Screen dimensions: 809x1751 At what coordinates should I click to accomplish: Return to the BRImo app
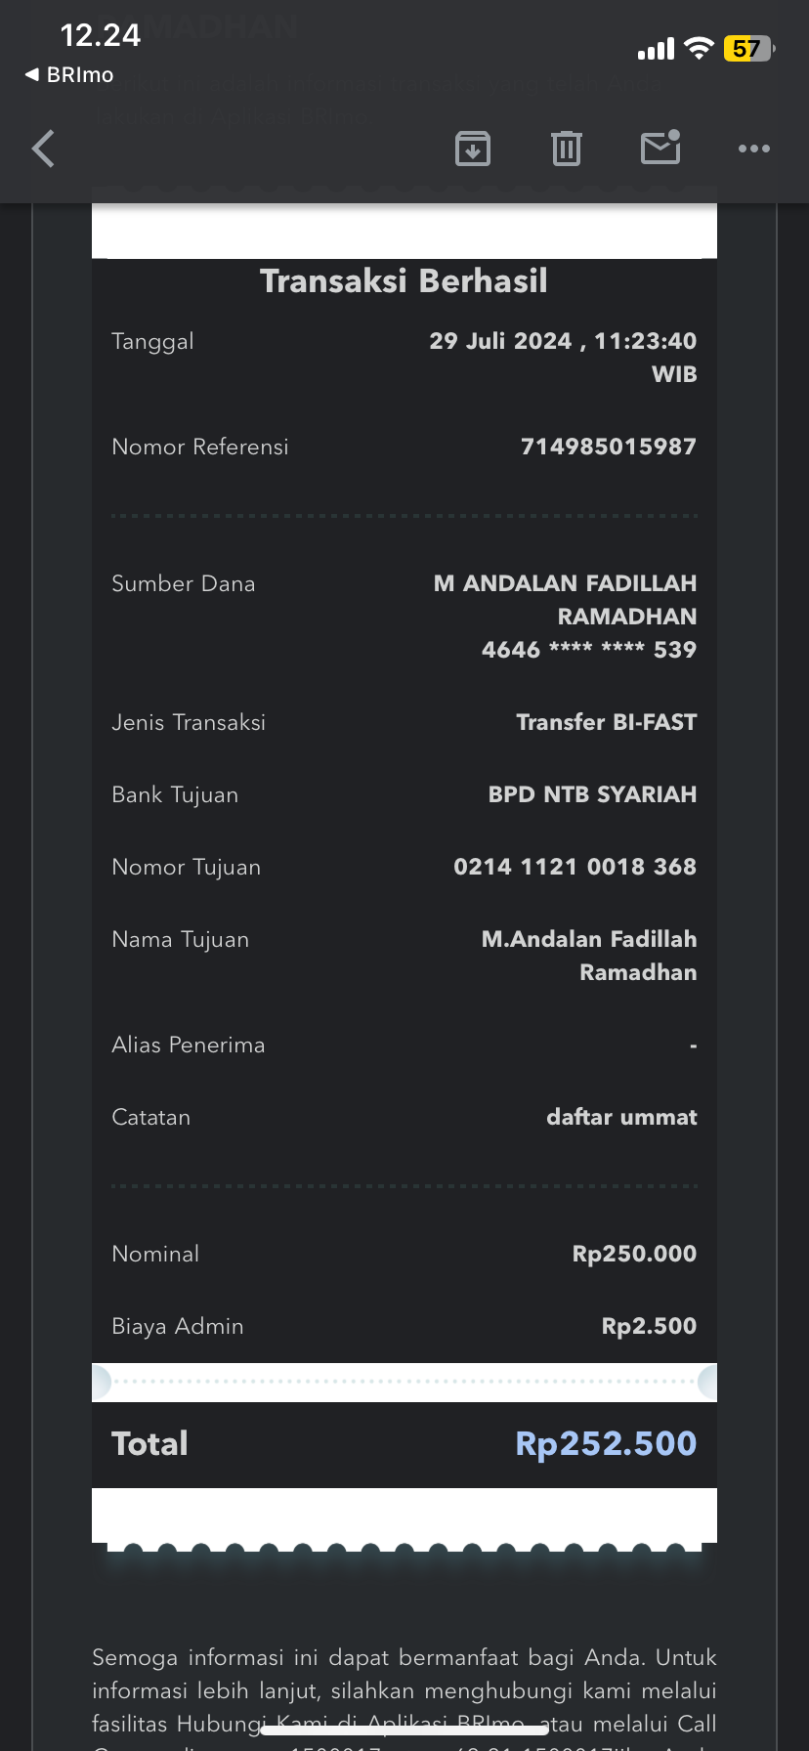pos(69,75)
